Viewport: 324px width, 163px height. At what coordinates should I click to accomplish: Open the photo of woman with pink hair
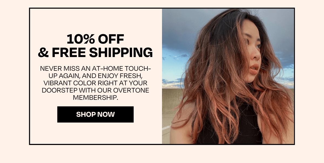[228, 76]
